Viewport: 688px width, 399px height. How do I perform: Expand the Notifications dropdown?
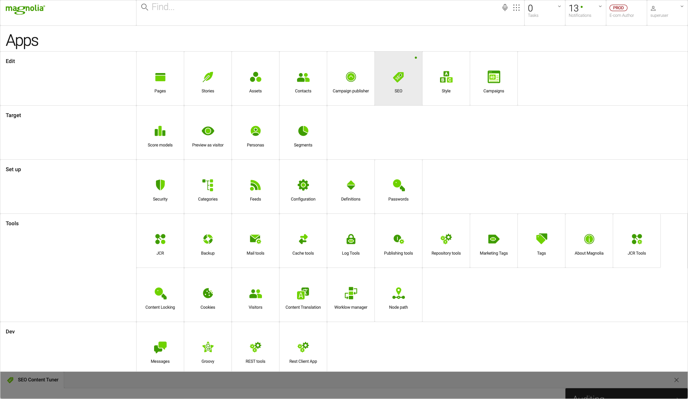coord(600,6)
